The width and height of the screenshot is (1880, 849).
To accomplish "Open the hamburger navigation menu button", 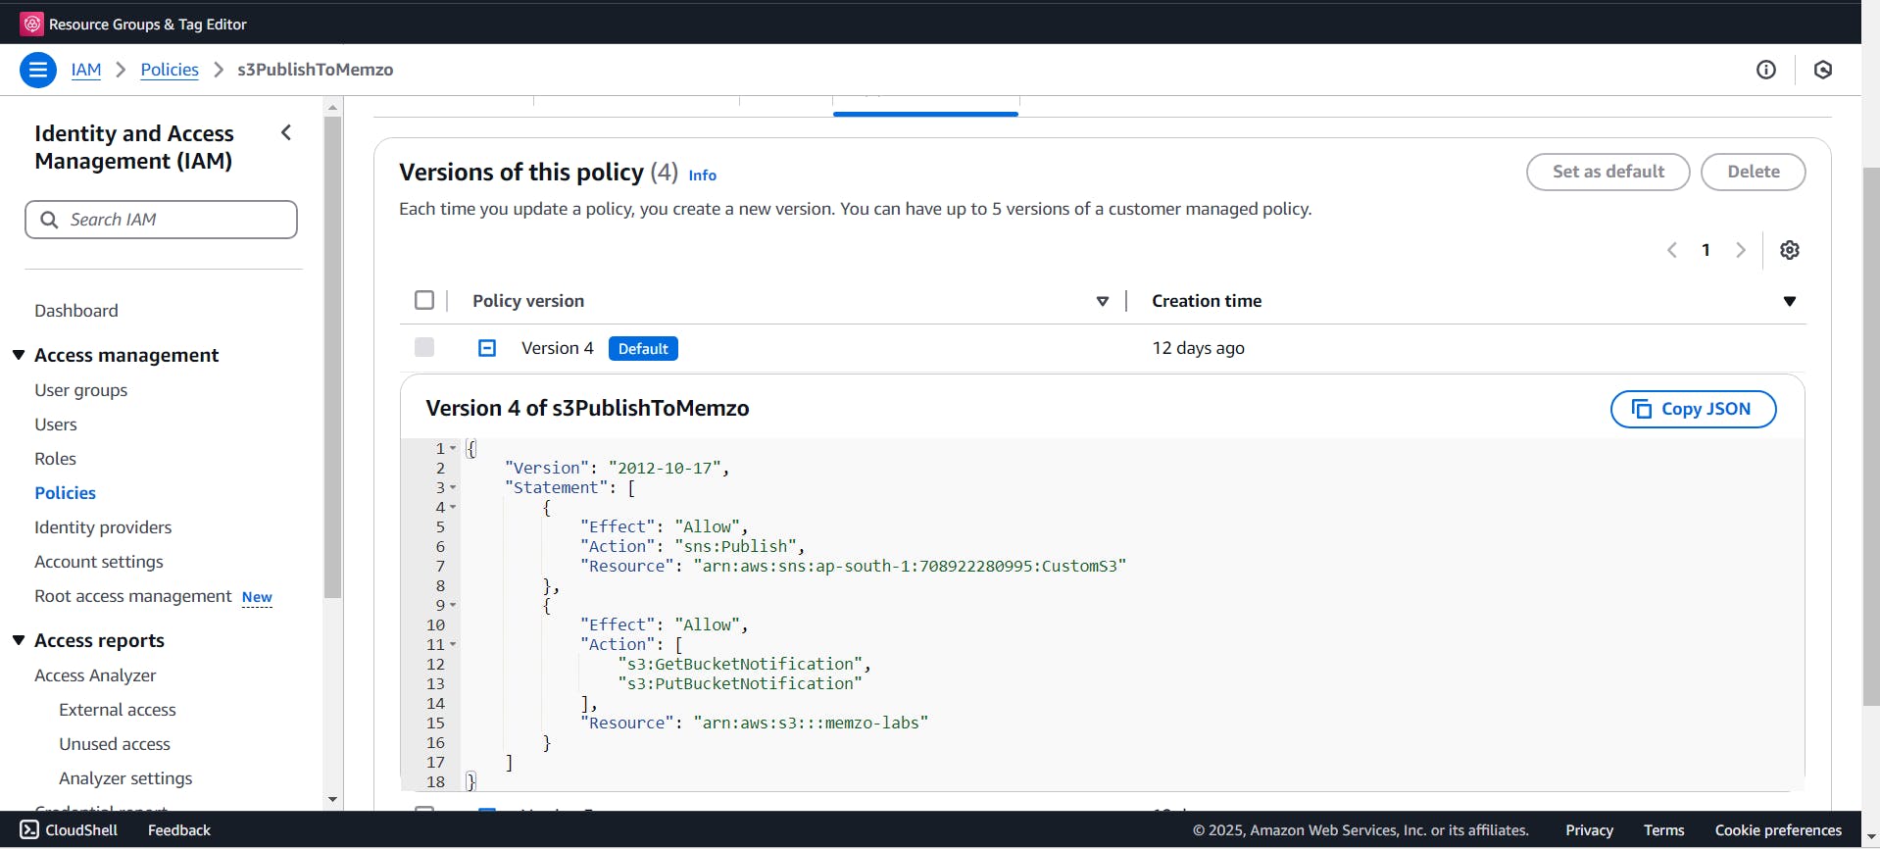I will (38, 70).
